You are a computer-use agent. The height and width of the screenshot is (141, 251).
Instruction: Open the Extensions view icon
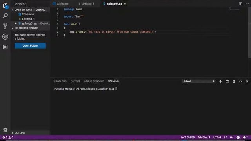click(5, 47)
